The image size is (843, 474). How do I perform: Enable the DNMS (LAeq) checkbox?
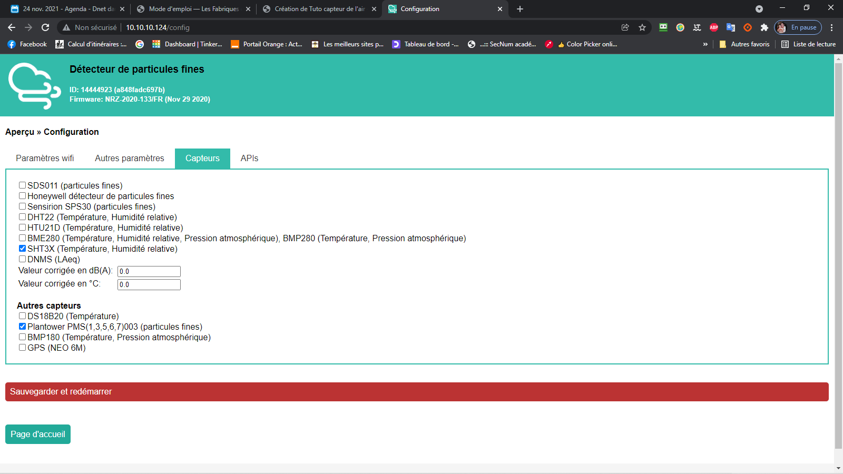point(23,259)
